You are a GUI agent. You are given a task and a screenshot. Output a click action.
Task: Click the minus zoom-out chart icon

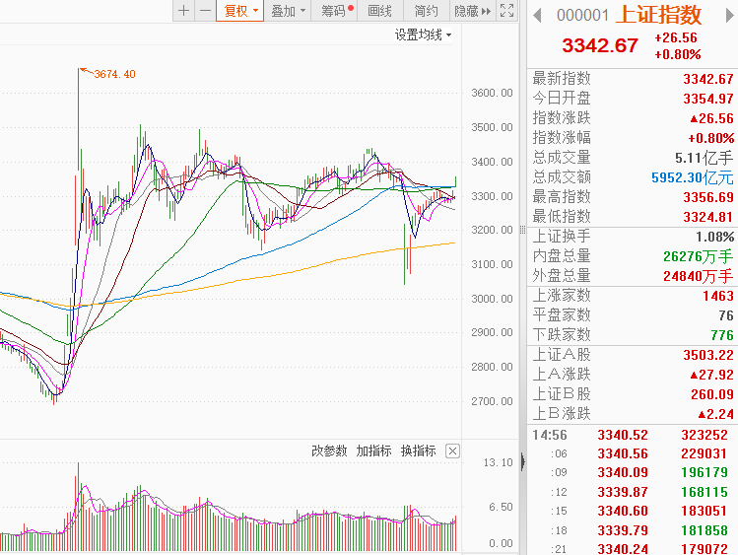(x=204, y=11)
